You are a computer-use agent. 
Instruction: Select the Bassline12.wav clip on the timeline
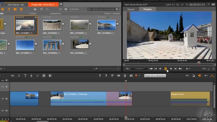(190, 99)
